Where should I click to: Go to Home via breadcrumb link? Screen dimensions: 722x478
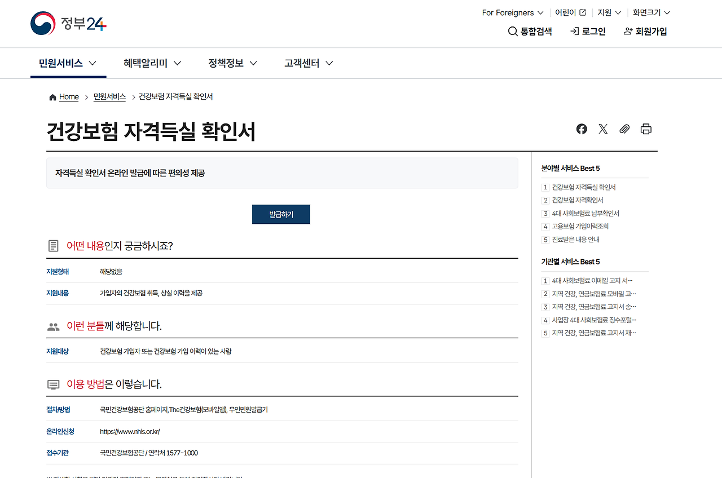tap(69, 97)
